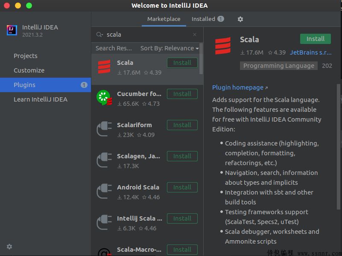Click the Installed tab count badge

220,19
